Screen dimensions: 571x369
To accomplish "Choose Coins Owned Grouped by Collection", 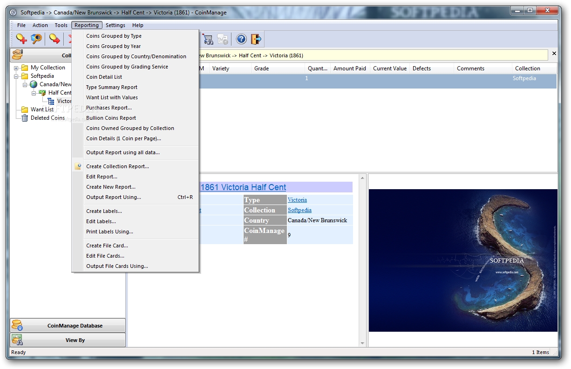I will point(136,128).
